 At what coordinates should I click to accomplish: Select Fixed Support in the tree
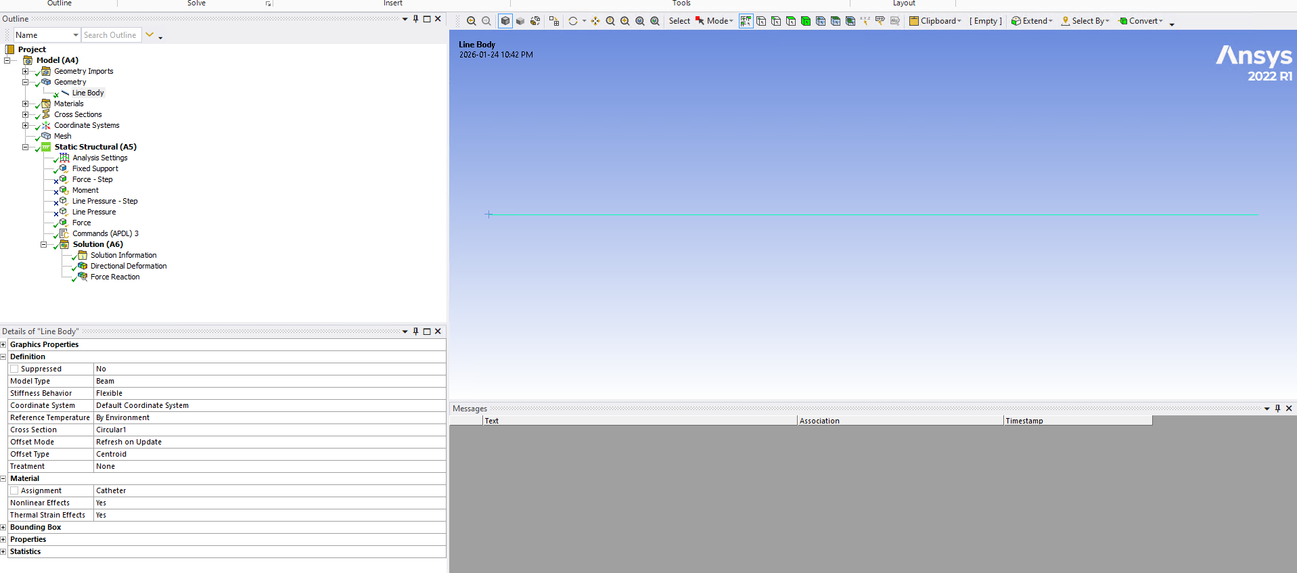(x=95, y=168)
